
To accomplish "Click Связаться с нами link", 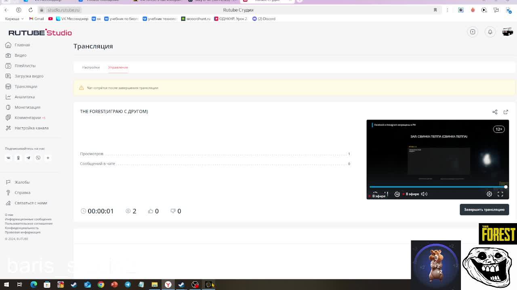I will pos(26,203).
